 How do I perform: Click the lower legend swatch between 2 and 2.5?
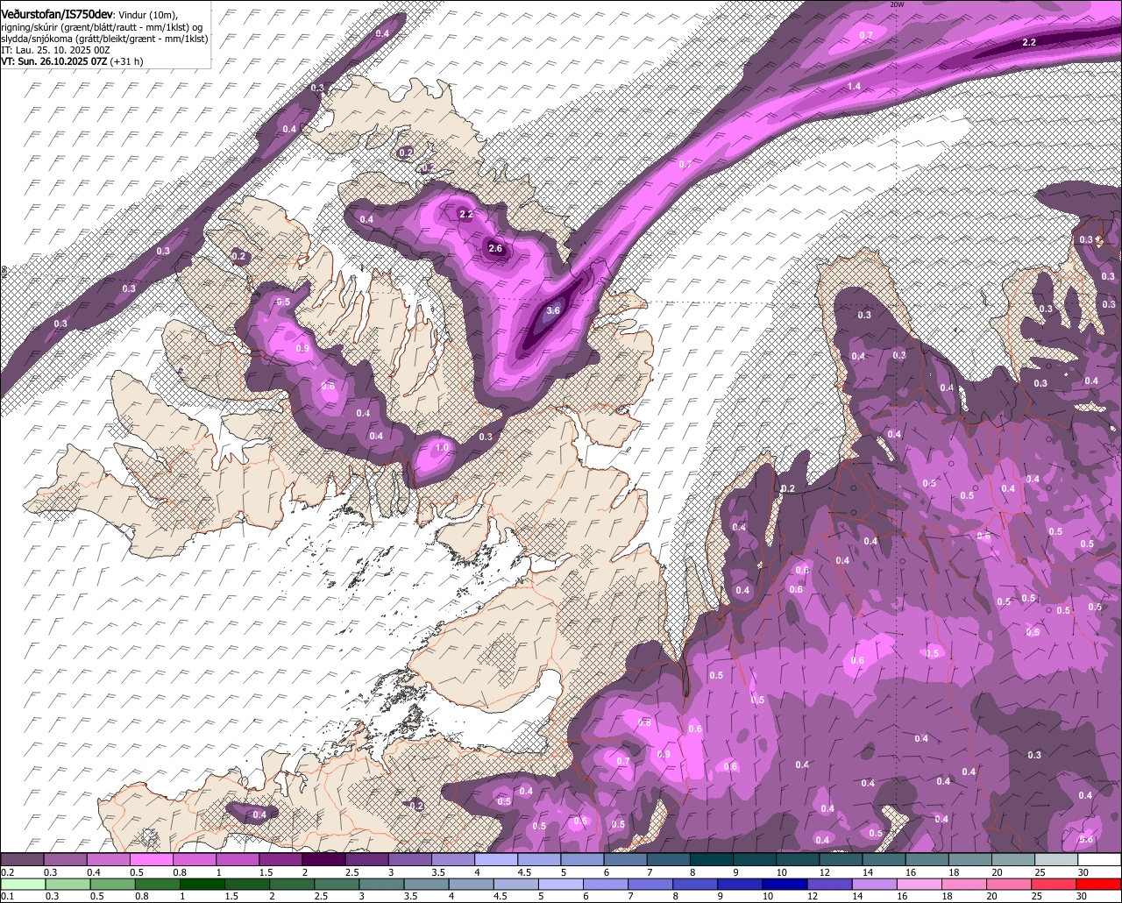pos(292,884)
